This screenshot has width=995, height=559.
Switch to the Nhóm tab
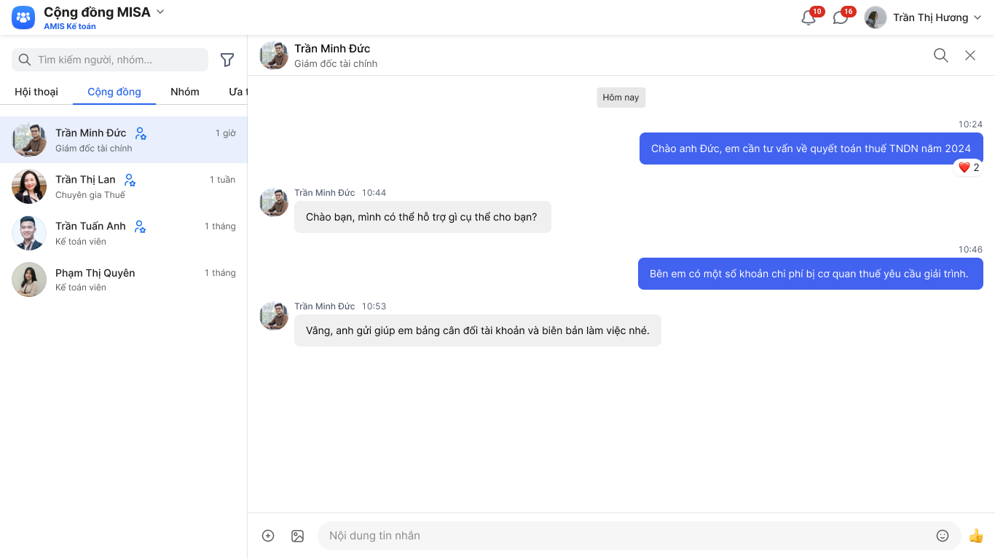coord(185,92)
